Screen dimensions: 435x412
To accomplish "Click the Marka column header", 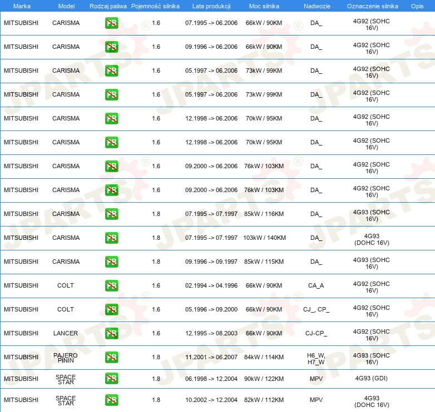I will (22, 6).
